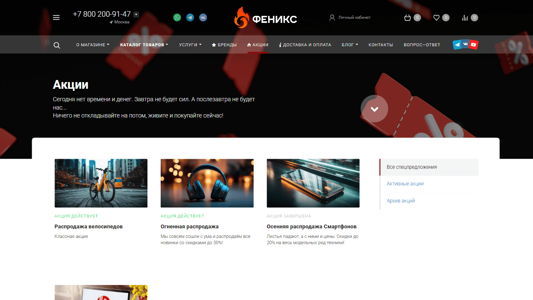This screenshot has width=533, height=300.
Task: Expand the phone number dropdown arrow
Action: [x=136, y=14]
